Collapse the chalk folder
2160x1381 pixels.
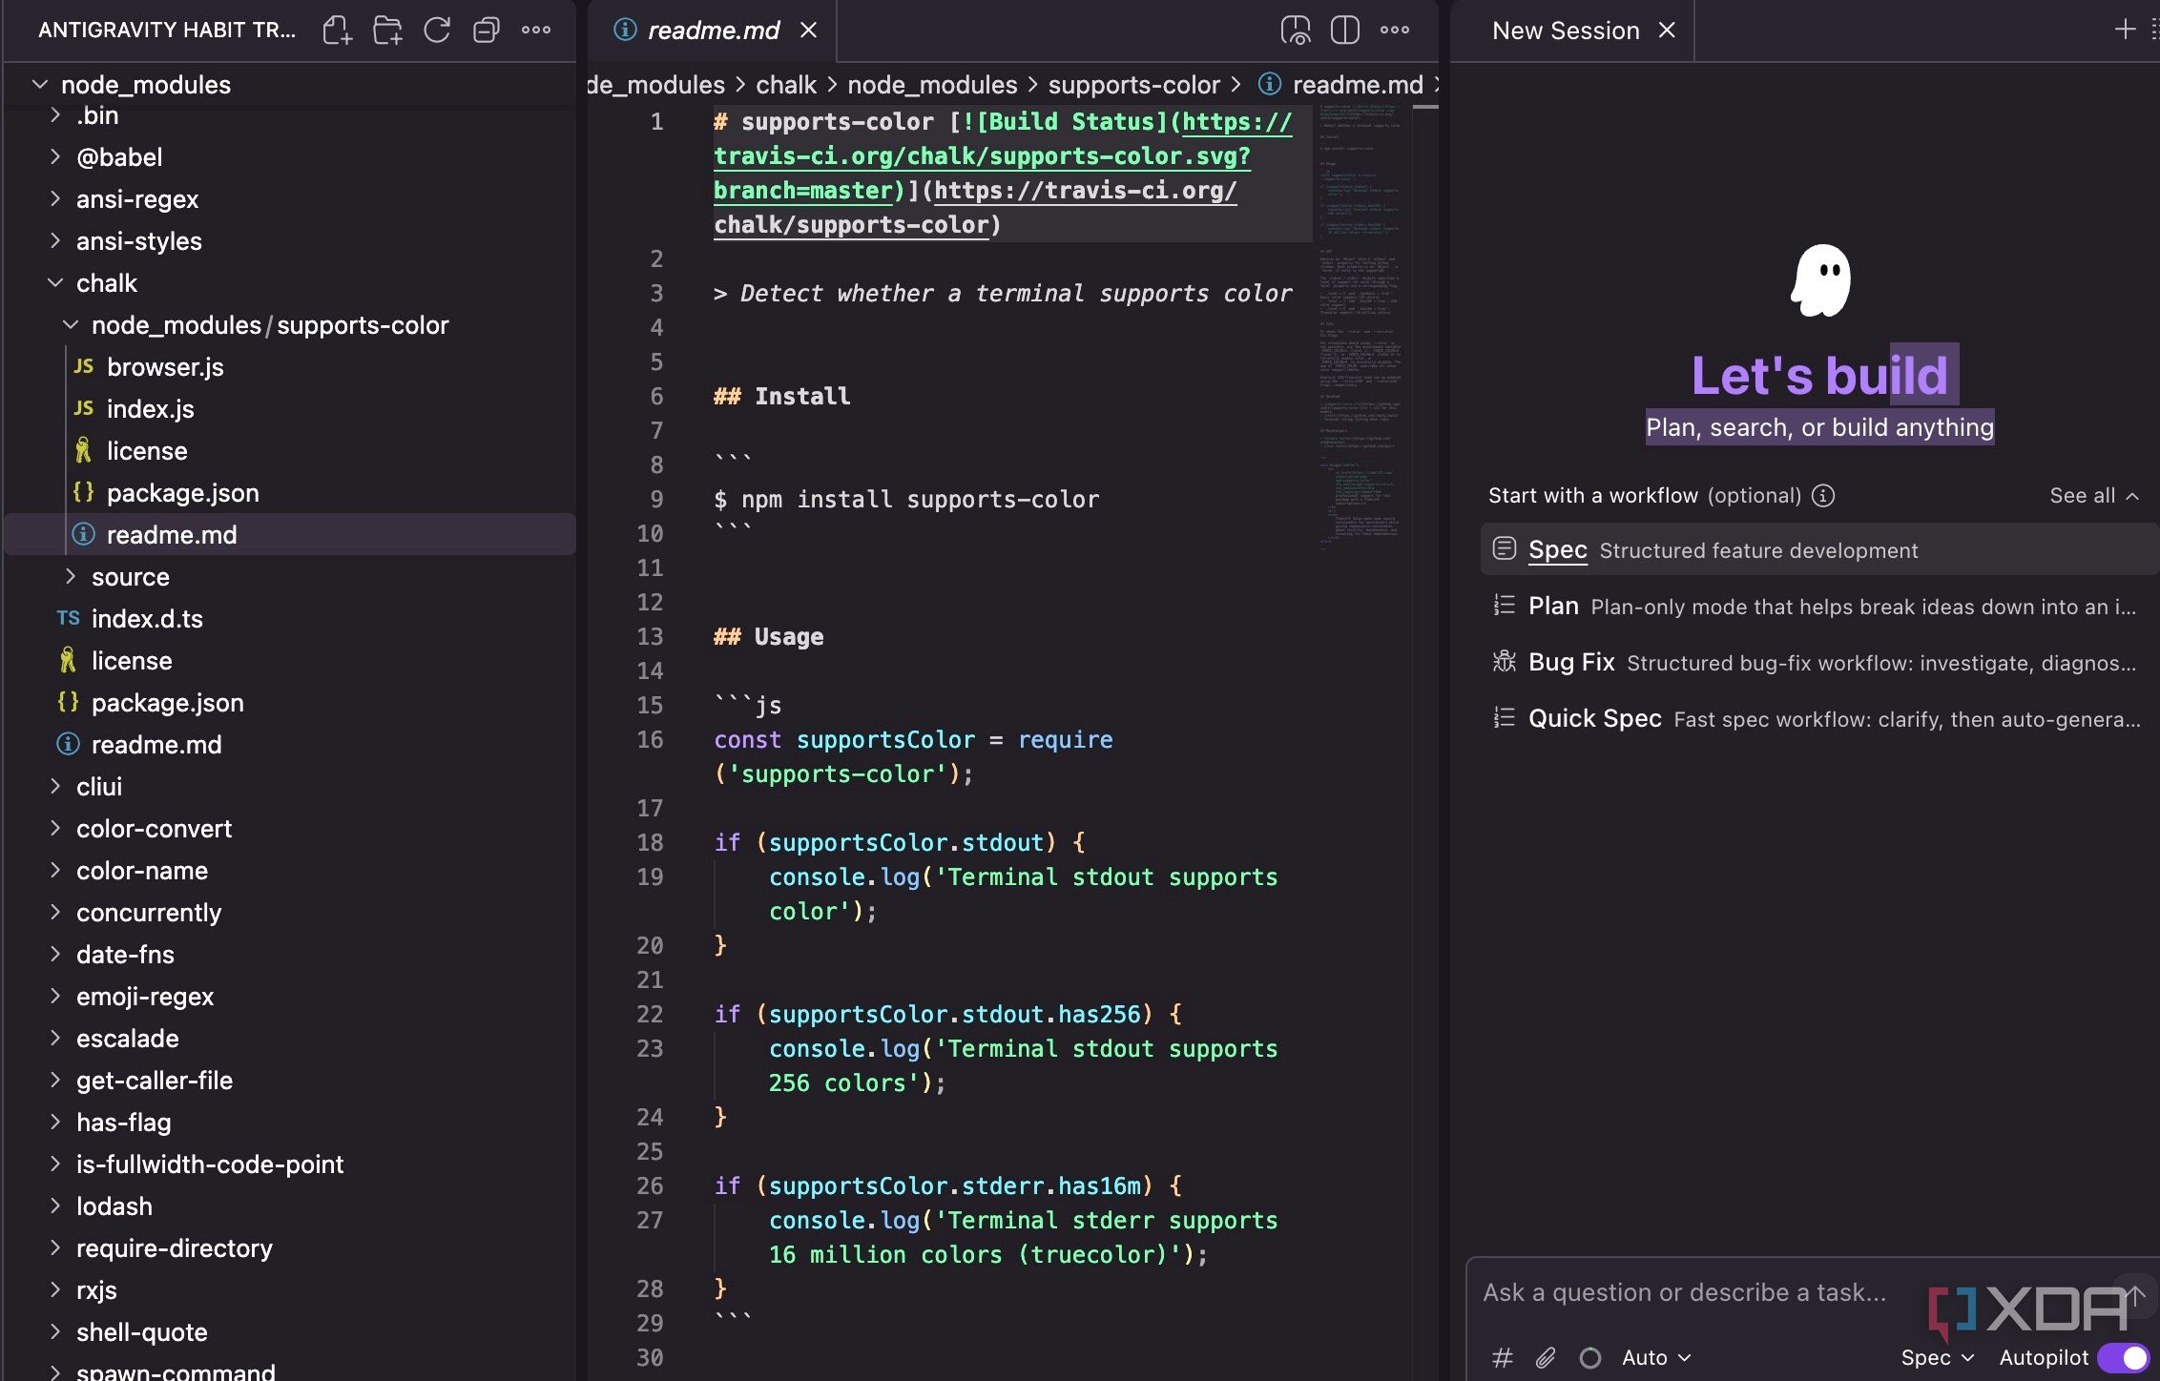(55, 283)
